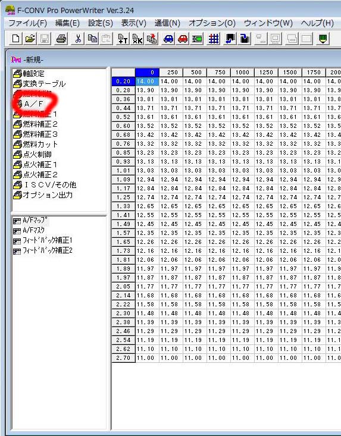Click the blue grid toolbar icon

click(214, 39)
